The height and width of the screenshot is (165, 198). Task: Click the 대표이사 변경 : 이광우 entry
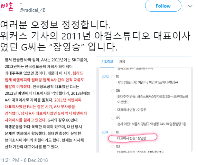pyautogui.click(x=132, y=110)
